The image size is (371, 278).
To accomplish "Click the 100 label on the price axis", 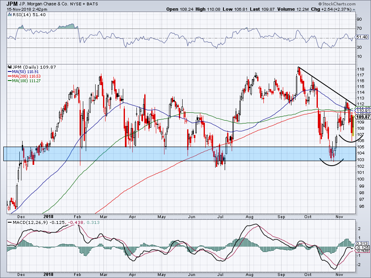I will click(360, 179).
